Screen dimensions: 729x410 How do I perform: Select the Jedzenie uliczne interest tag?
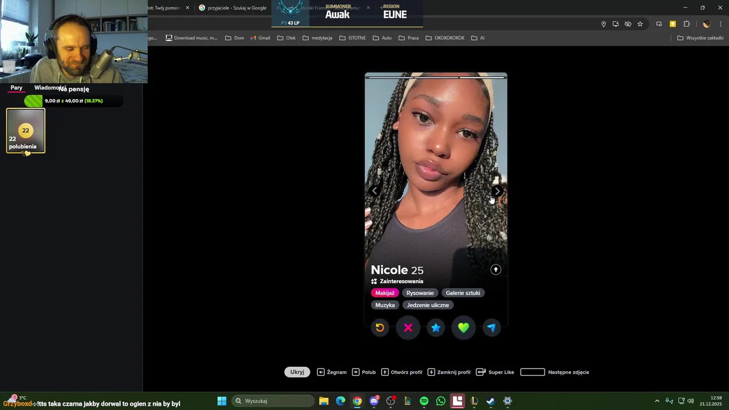[x=428, y=305]
